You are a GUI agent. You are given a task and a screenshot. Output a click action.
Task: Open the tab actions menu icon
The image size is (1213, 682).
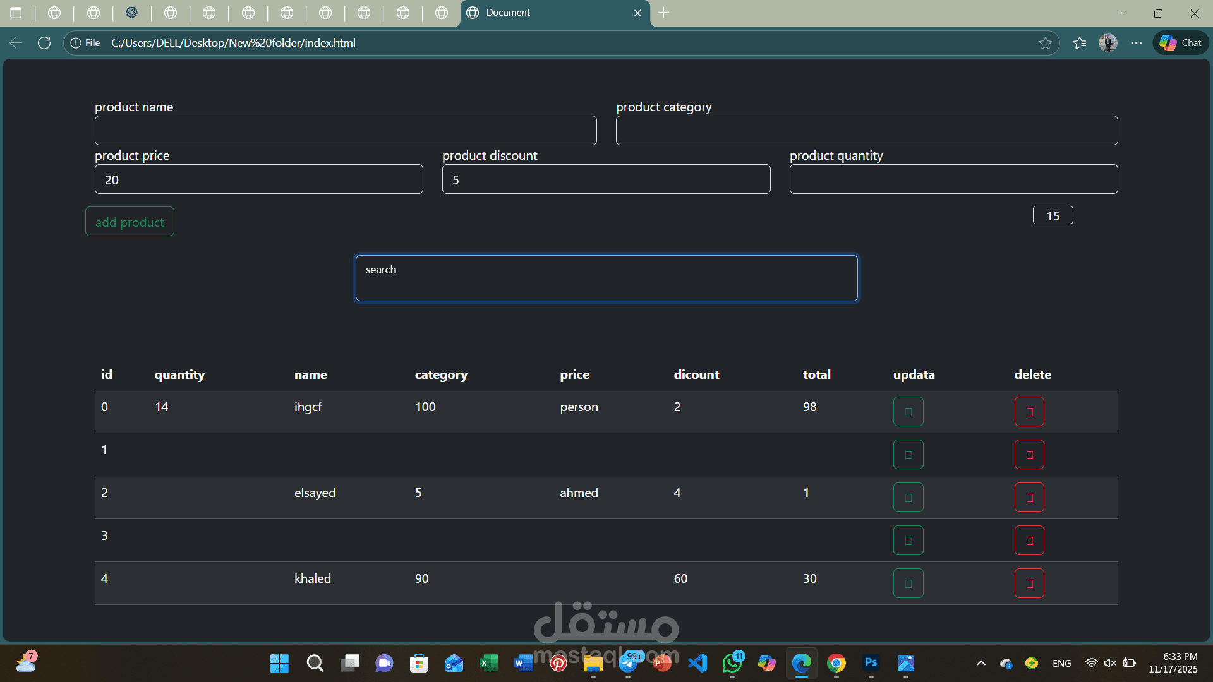click(16, 13)
